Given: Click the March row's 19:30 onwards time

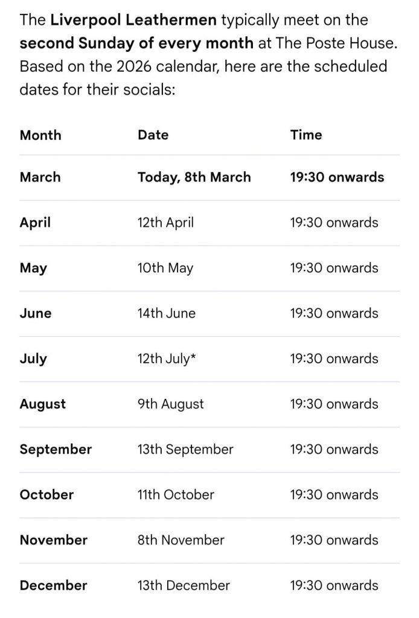Looking at the screenshot, I should click(337, 177).
